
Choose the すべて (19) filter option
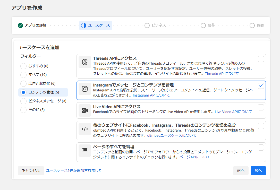point(23,75)
